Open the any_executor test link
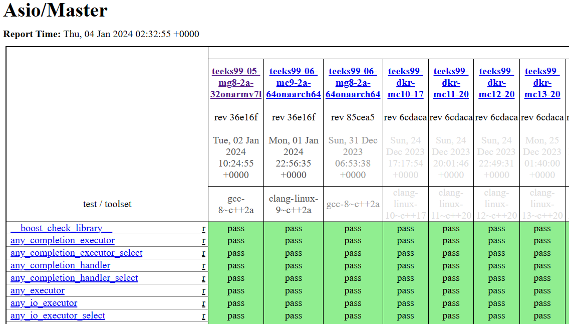This screenshot has width=569, height=324. [37, 290]
